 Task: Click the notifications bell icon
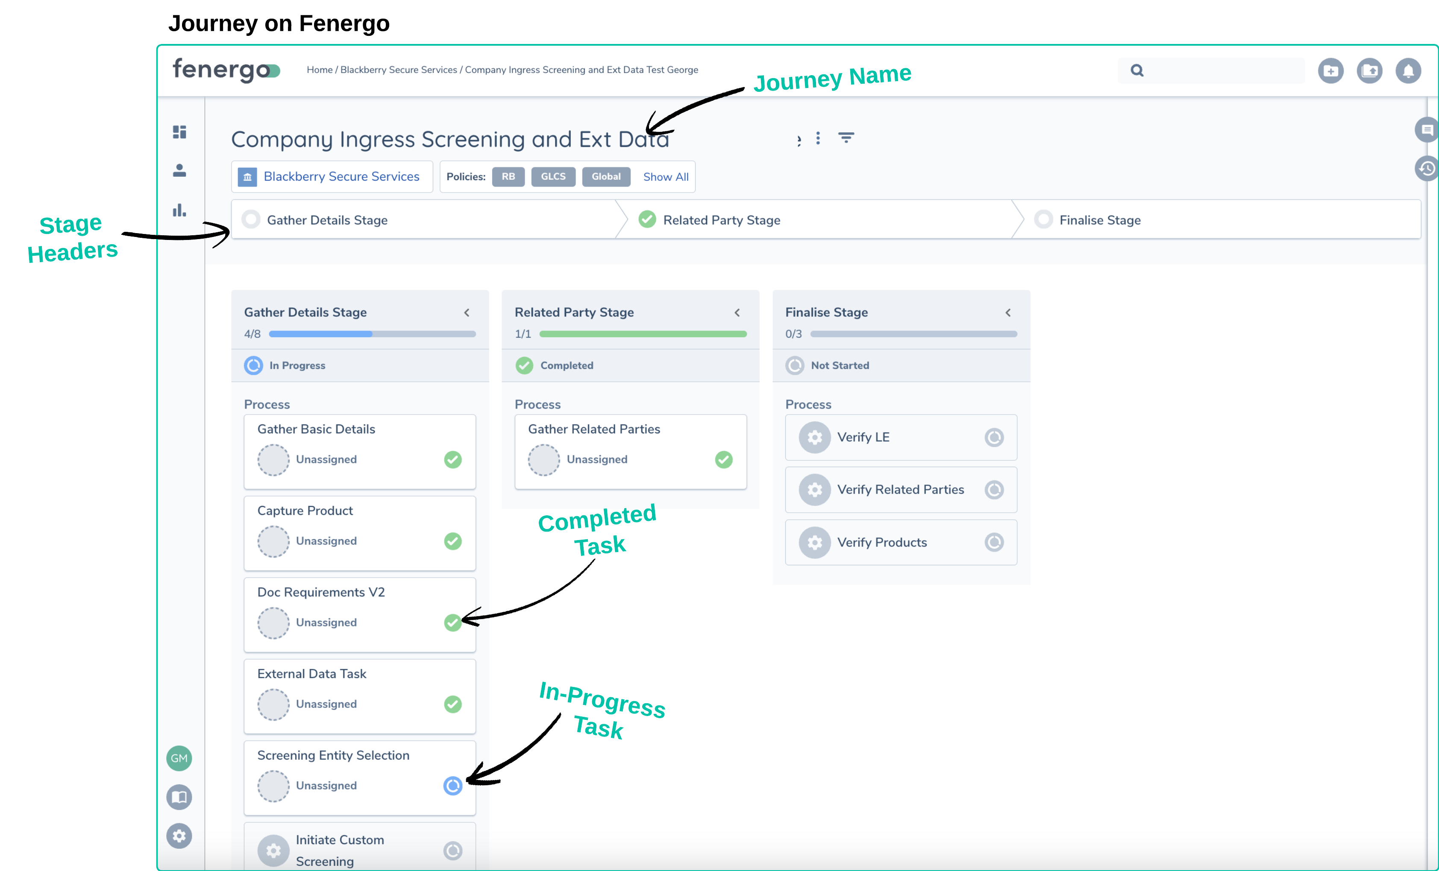tap(1408, 70)
